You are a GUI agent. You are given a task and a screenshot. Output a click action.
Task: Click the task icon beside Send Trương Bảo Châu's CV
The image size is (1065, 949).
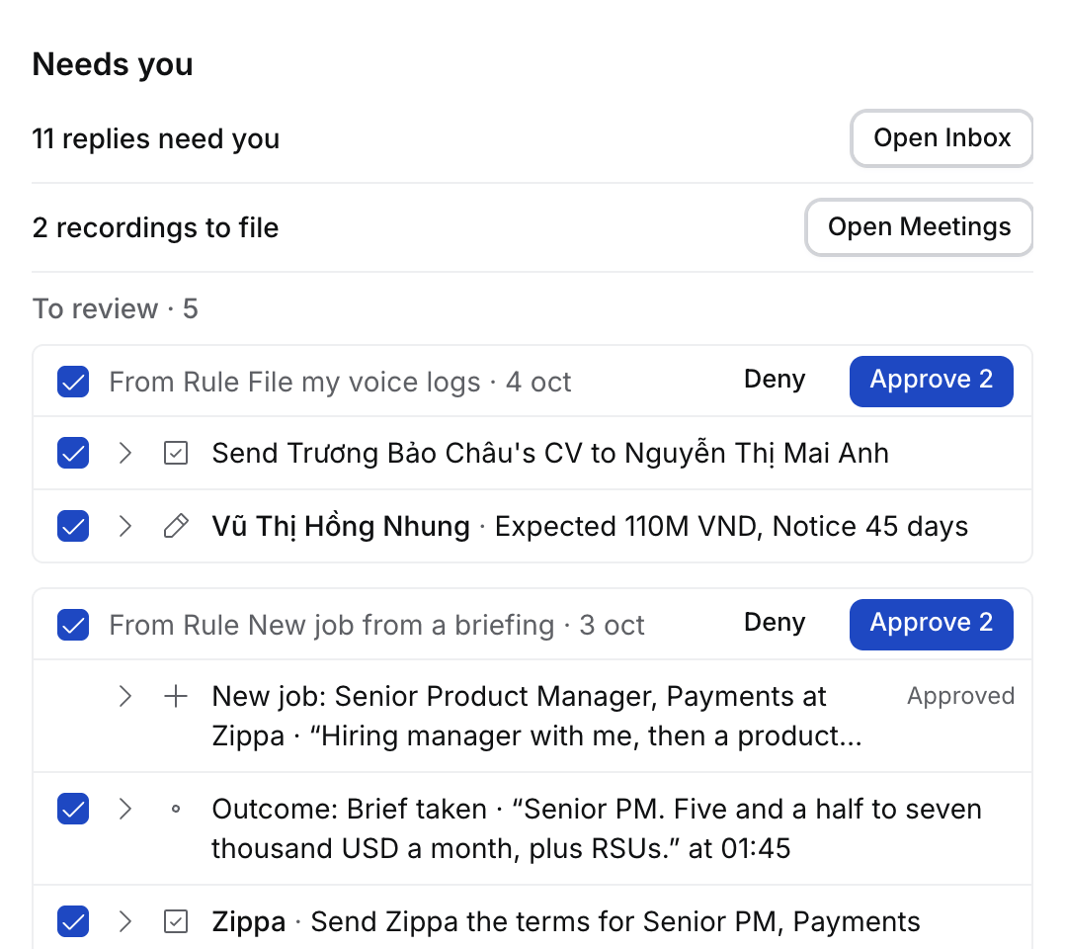point(176,453)
